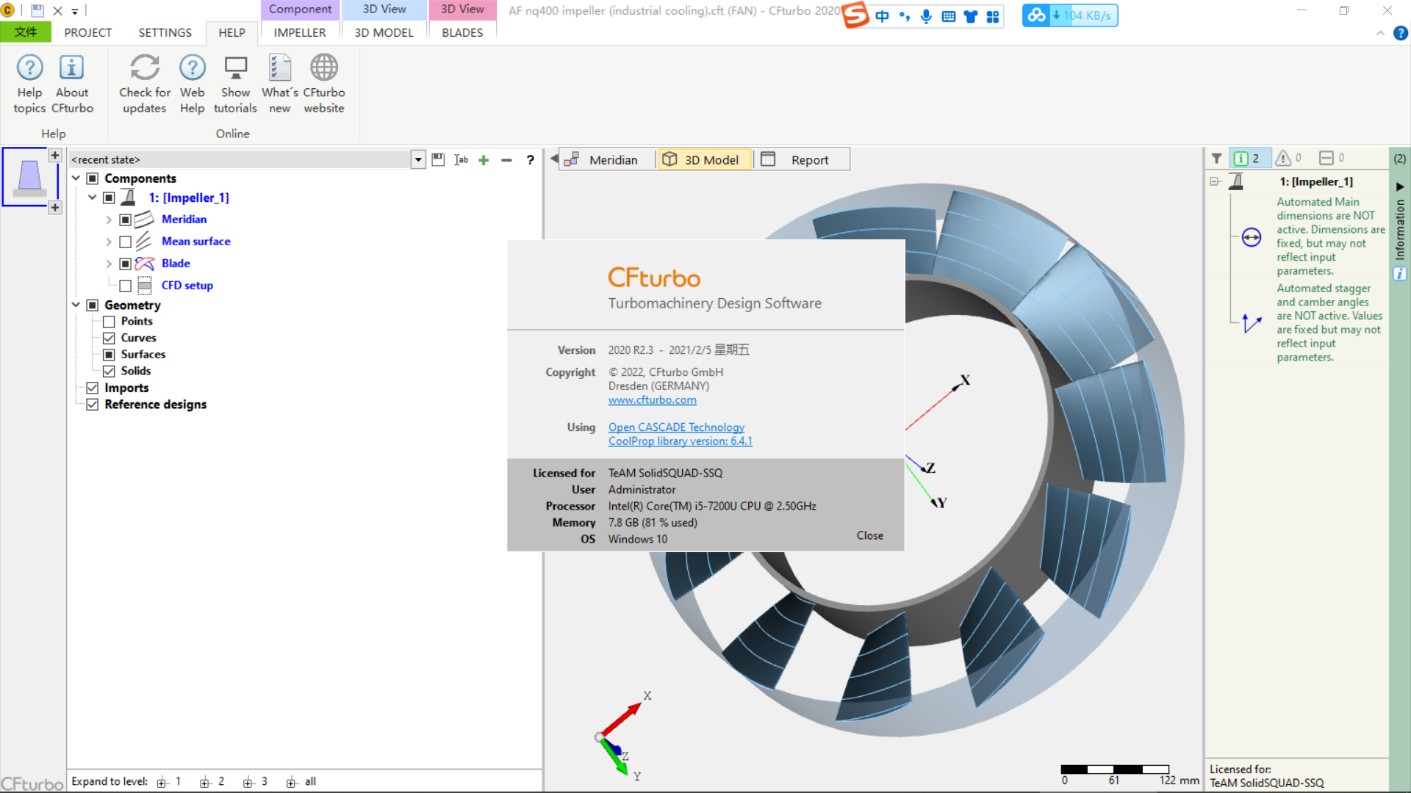Toggle Meridian visibility checkbox
Viewport: 1411px width, 793px height.
click(125, 220)
